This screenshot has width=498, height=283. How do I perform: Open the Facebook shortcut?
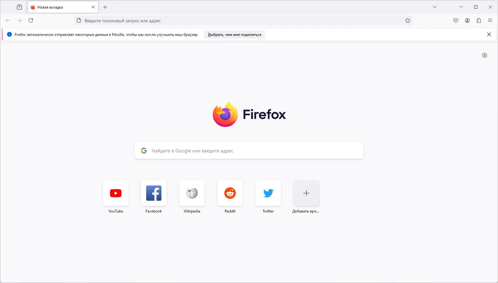(x=153, y=193)
